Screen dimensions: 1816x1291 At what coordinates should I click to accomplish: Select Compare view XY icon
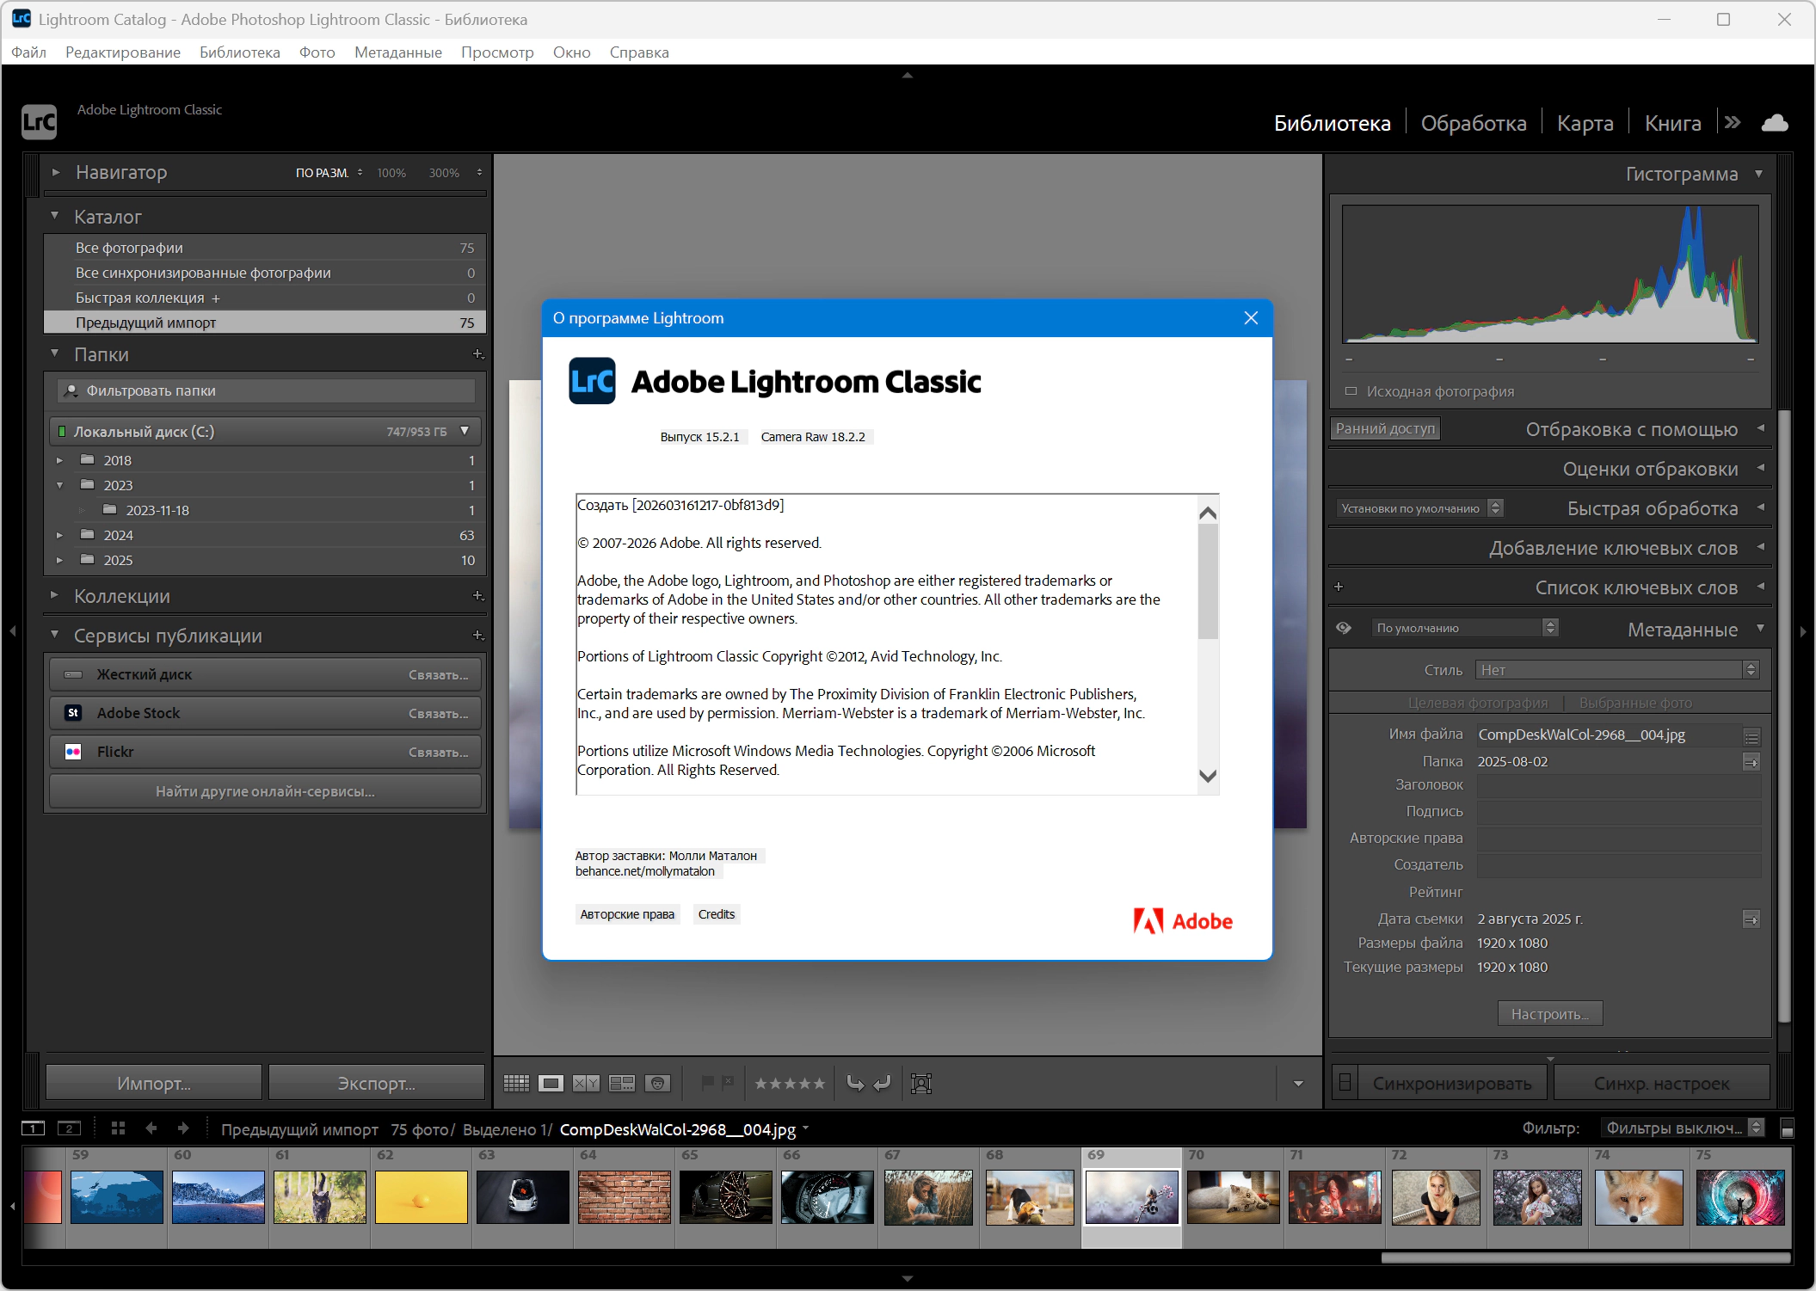[x=586, y=1083]
